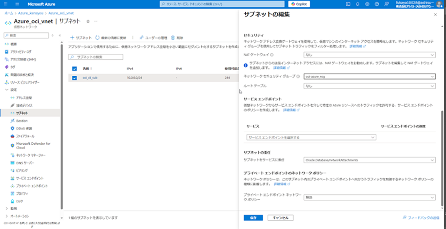Viewport: 446px width, 229px height.
Task: Expand the private endpoint network policy dropdown
Action: (369, 198)
